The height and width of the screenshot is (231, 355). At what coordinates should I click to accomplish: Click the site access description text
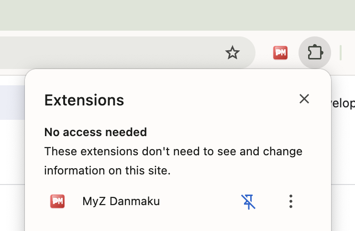click(x=173, y=151)
